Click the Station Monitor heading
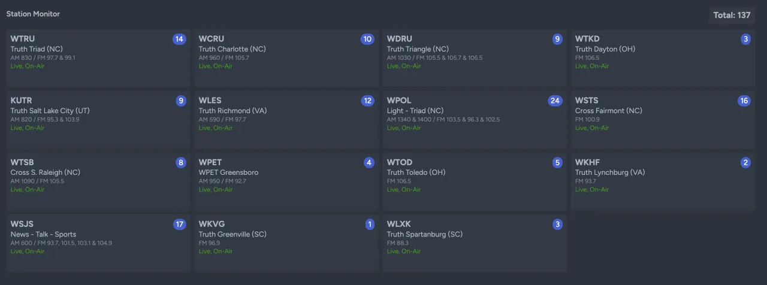Screen dimensions: 767x285 tap(33, 14)
